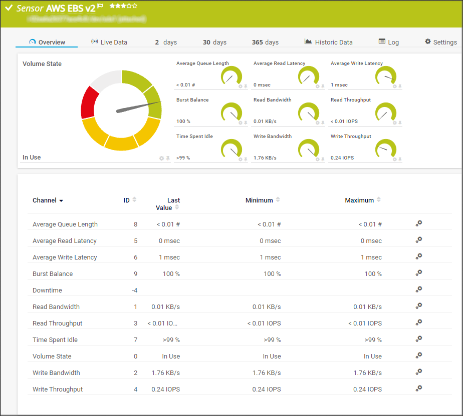The height and width of the screenshot is (416, 463).
Task: Open the 30 days tab
Action: pos(214,42)
